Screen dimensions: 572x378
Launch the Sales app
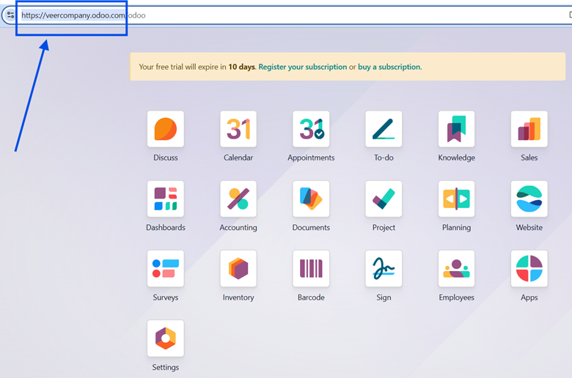click(529, 130)
